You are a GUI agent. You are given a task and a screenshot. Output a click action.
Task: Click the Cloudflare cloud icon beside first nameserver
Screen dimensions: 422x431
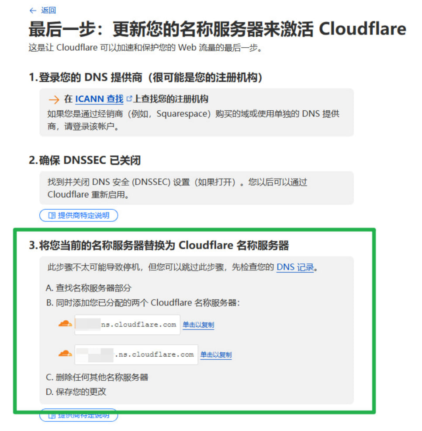65,323
